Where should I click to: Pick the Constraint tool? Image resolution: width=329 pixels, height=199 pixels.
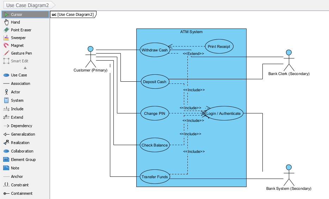(x=25, y=185)
